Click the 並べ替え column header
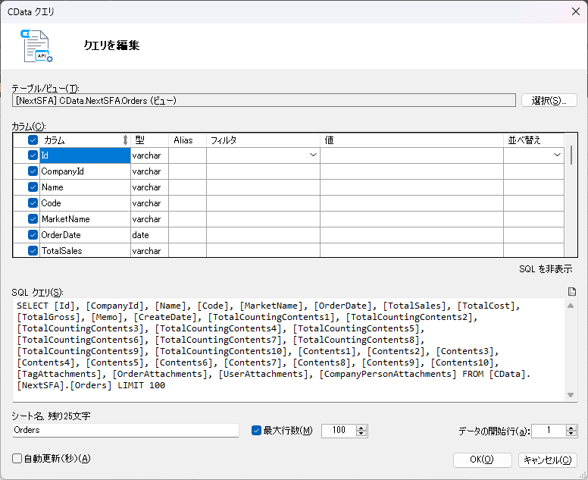Image resolution: width=588 pixels, height=480 pixels. (x=533, y=140)
